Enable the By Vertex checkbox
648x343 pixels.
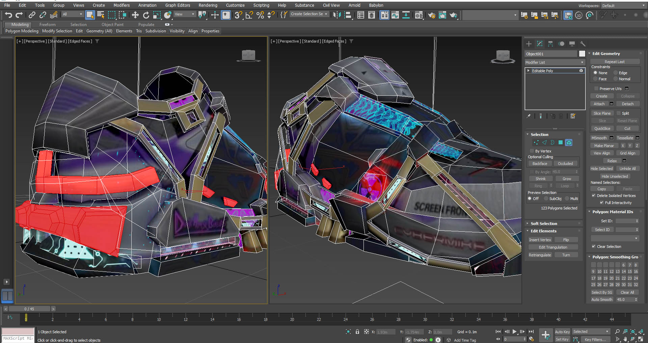tap(532, 151)
